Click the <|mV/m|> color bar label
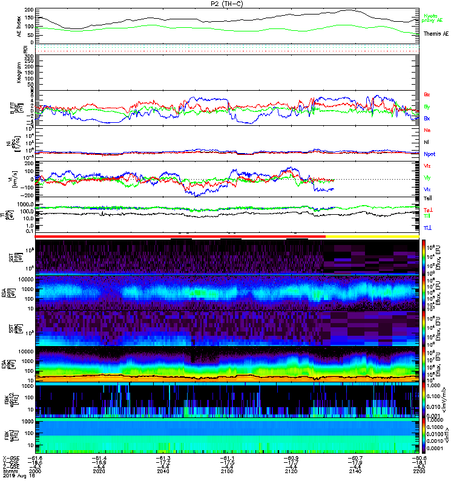Image resolution: width=454 pixels, height=484 pixels. 444,401
